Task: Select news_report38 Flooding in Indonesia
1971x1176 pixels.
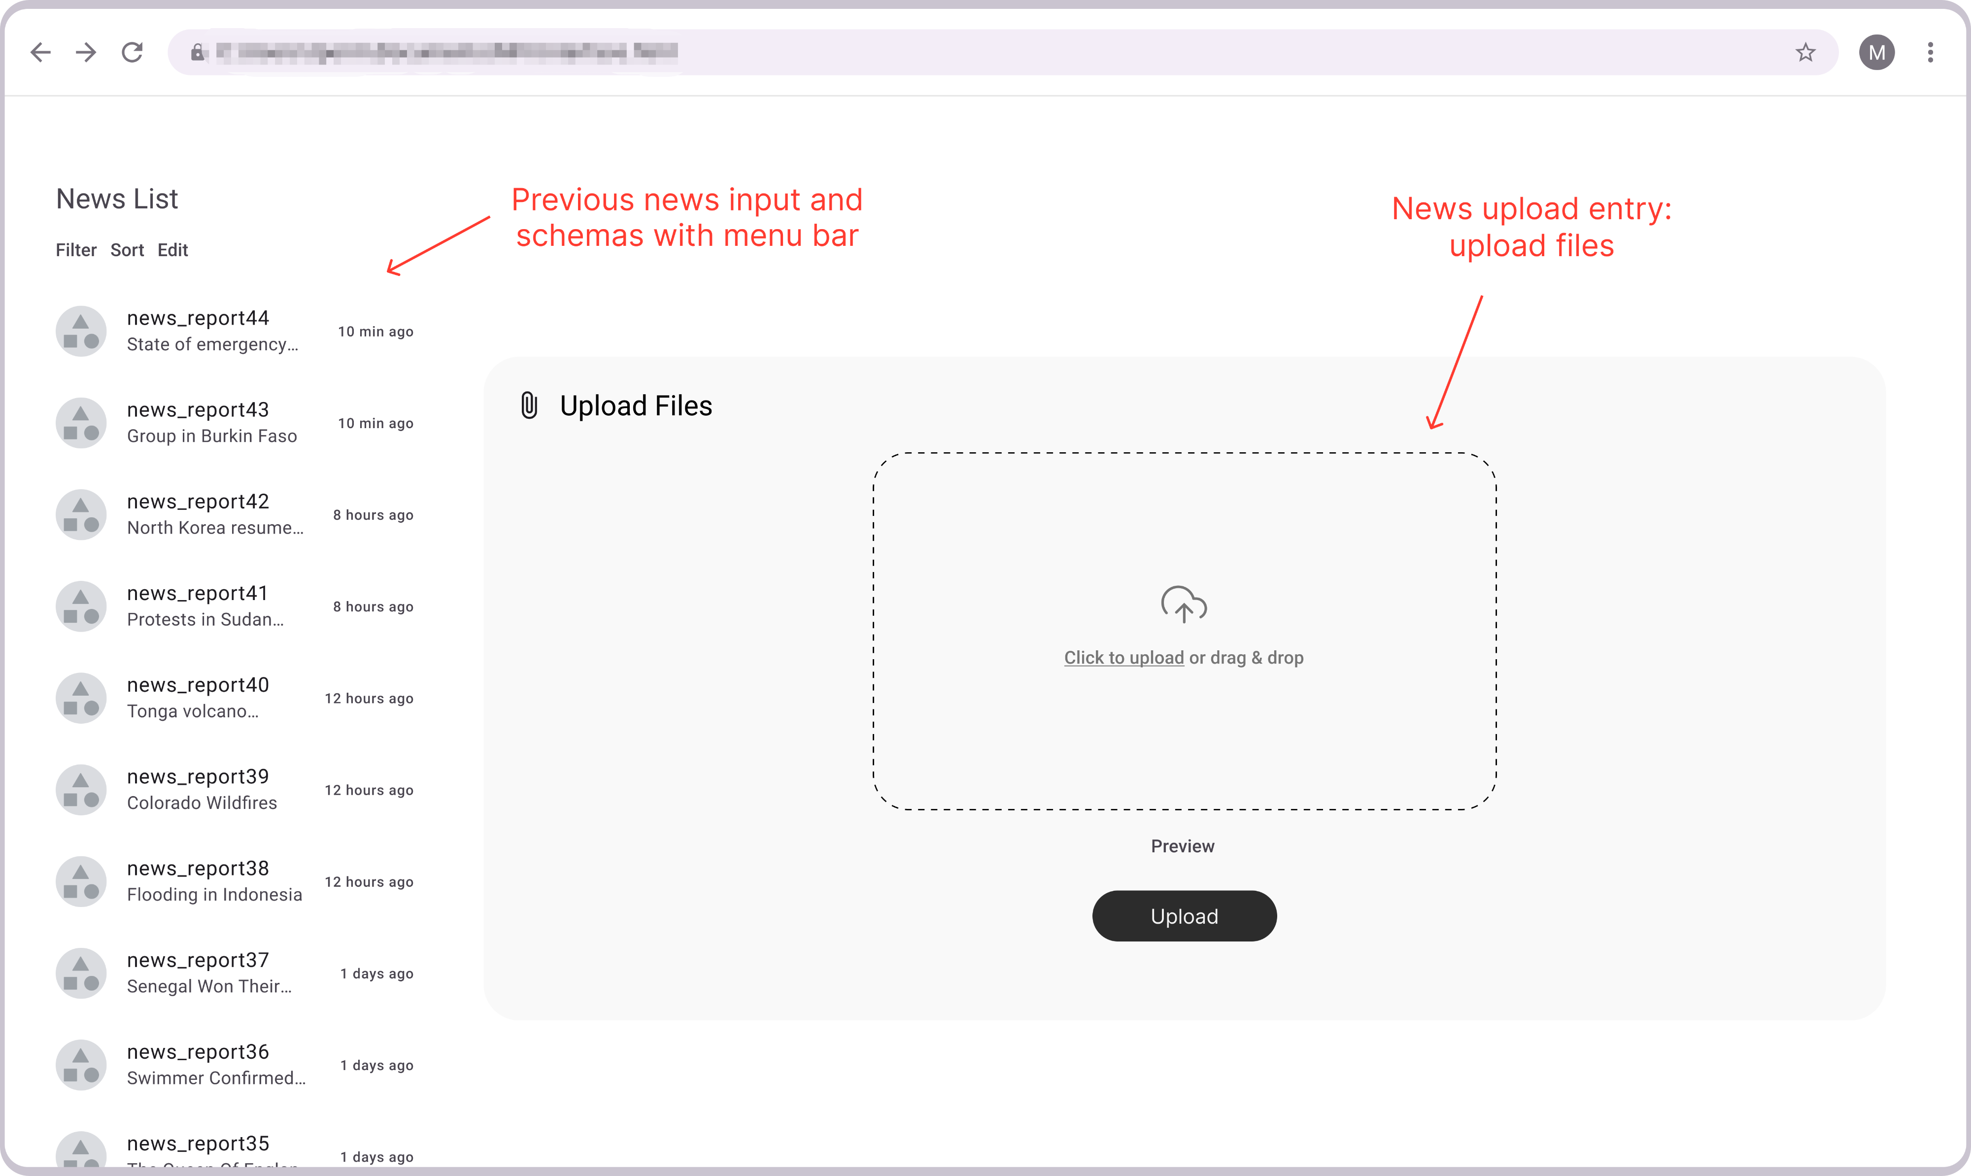Action: [214, 881]
